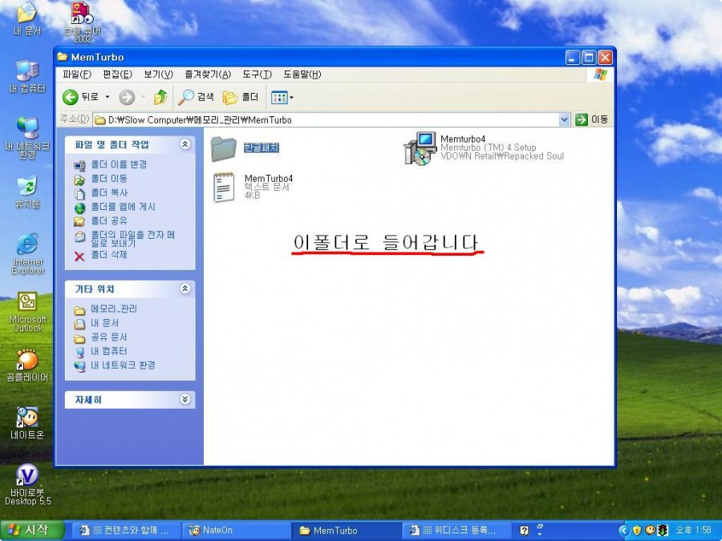Open the 한글패치 folder icon

click(x=224, y=148)
